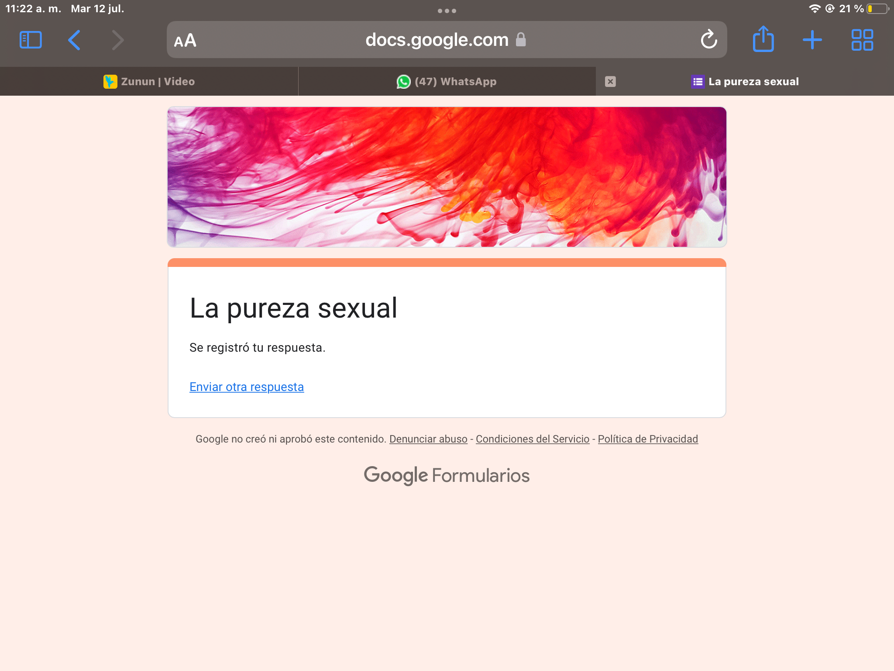This screenshot has width=894, height=671.
Task: Open the AA reader view options
Action: pos(185,41)
